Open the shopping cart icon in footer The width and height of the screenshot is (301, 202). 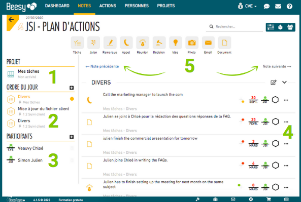pyautogui.click(x=269, y=199)
